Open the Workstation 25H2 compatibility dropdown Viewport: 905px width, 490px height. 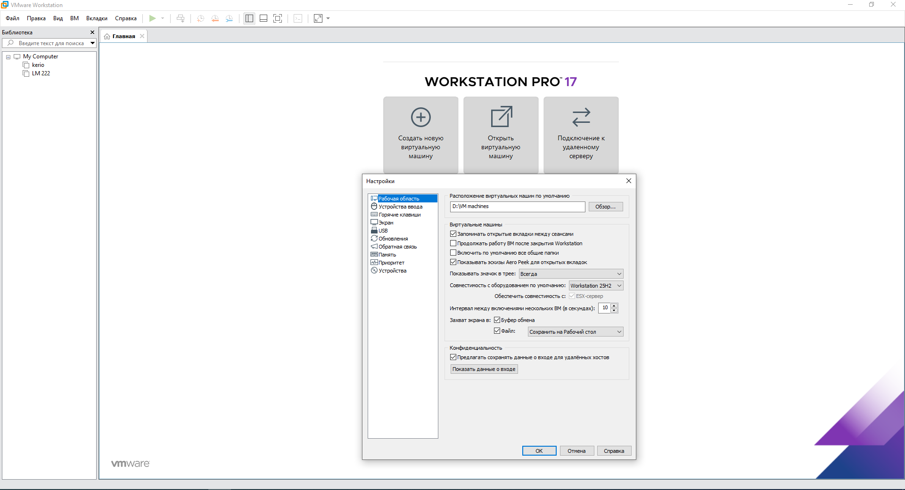pos(596,286)
